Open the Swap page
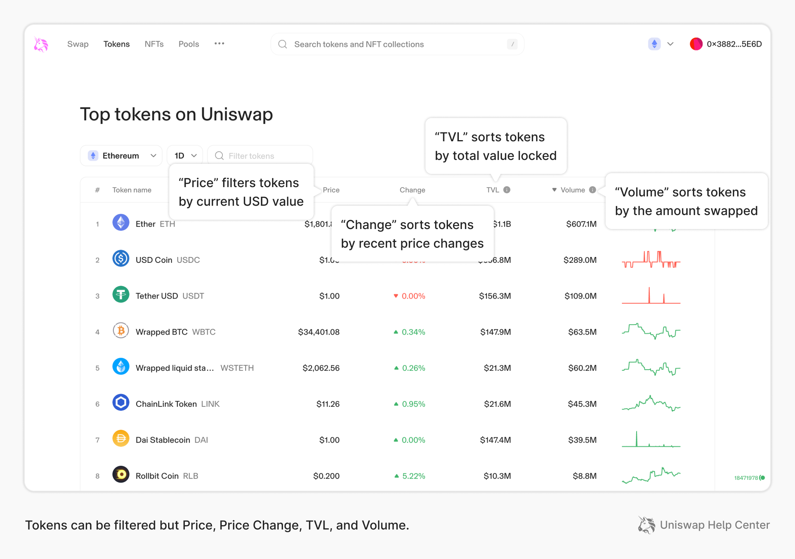 78,44
